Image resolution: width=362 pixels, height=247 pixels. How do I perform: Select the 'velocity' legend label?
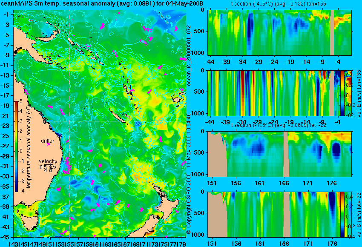pos(48,161)
